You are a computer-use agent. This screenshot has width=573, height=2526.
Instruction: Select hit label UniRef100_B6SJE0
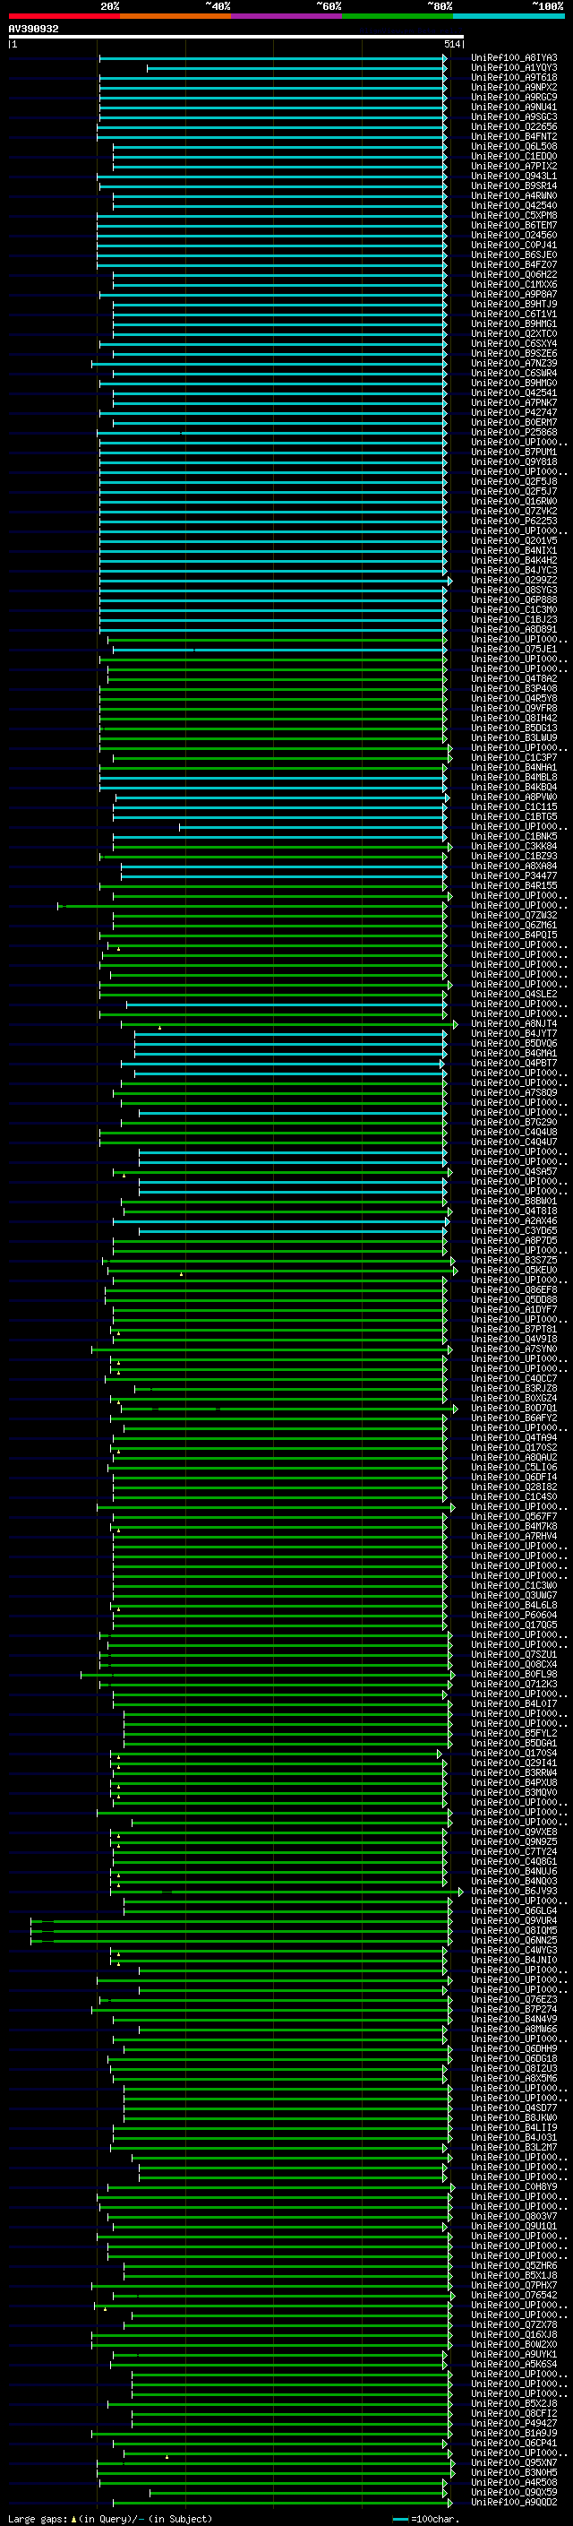pyautogui.click(x=514, y=255)
